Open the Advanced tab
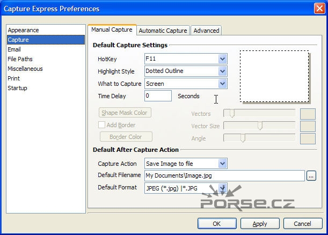Screen dimensions: 328x235 206,31
